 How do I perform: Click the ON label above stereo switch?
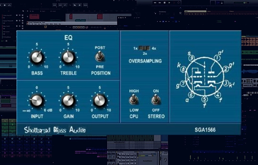tap(156, 91)
